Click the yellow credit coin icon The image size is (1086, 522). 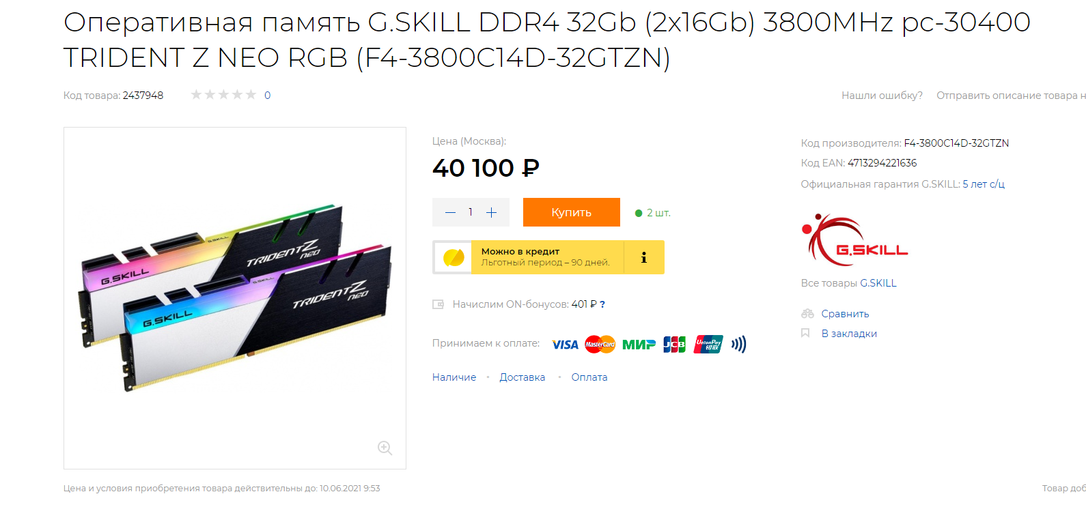pyautogui.click(x=454, y=257)
